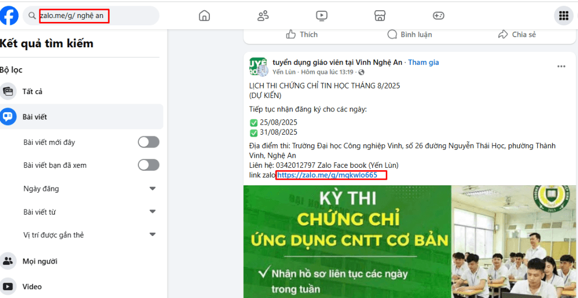The image size is (578, 298).
Task: Open the Home feed icon
Action: [204, 16]
